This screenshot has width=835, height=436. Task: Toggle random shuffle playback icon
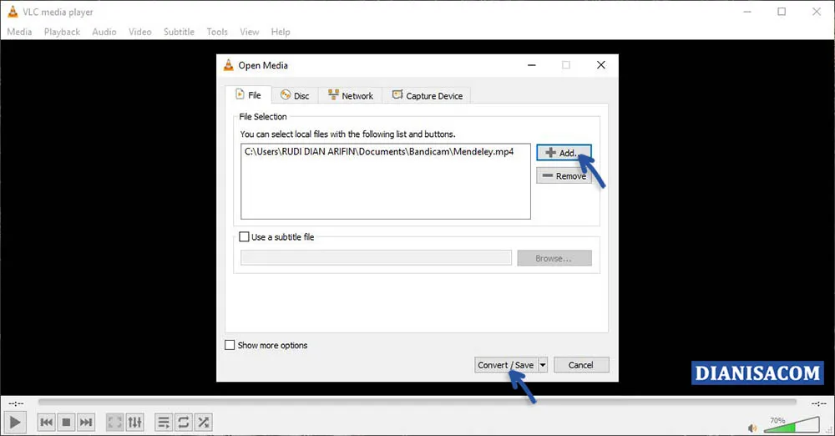203,423
